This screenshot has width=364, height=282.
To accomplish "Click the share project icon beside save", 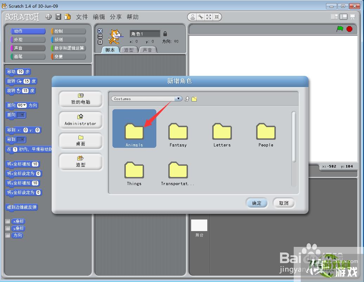I will [x=67, y=17].
